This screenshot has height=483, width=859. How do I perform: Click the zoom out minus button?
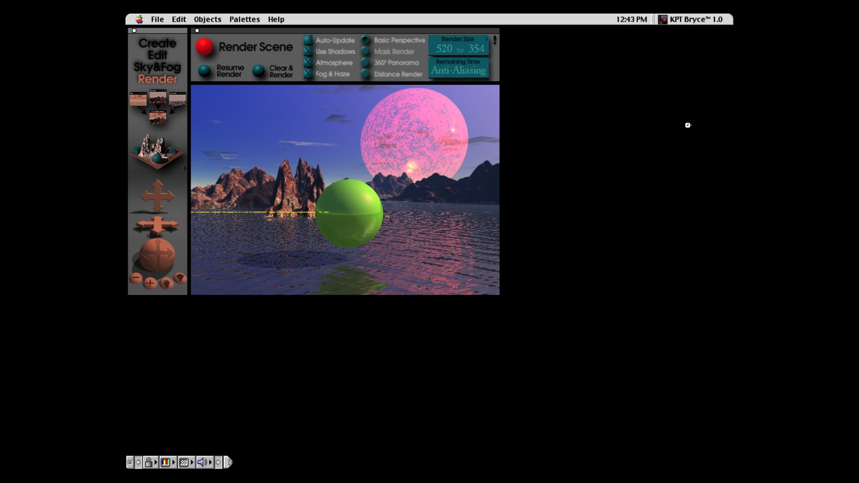point(136,278)
